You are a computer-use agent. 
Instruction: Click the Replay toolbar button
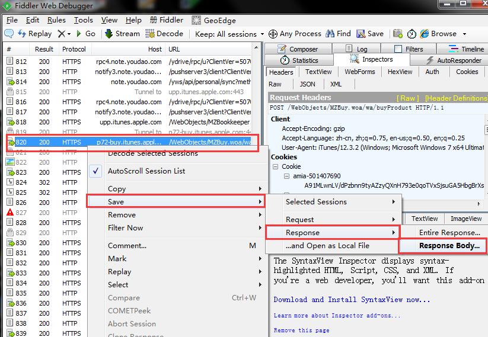[x=34, y=34]
